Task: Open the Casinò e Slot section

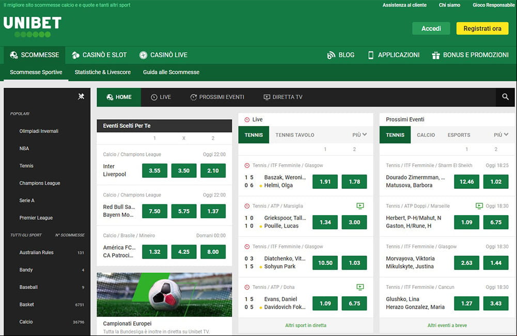Action: click(99, 55)
